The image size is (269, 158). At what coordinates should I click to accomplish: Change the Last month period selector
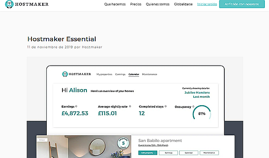point(201,97)
